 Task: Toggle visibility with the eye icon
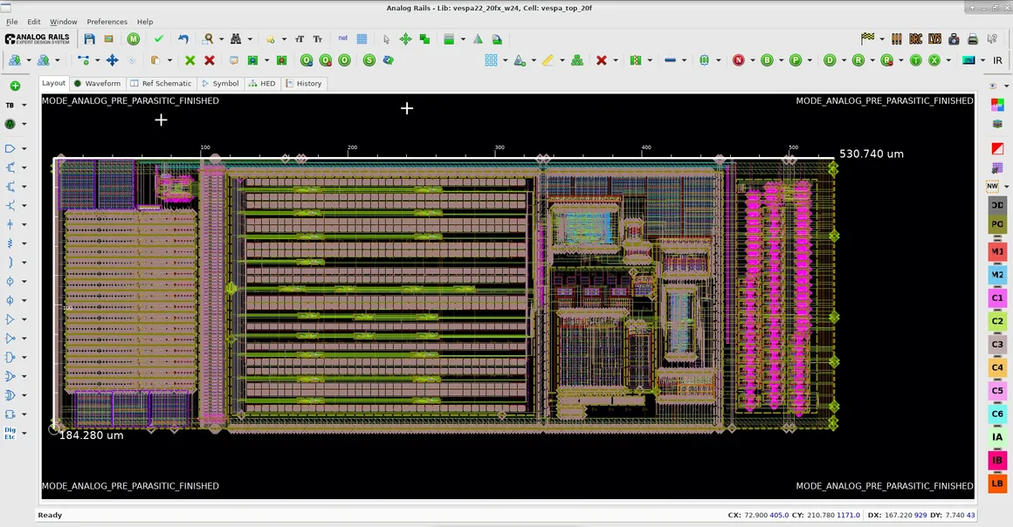[993, 86]
